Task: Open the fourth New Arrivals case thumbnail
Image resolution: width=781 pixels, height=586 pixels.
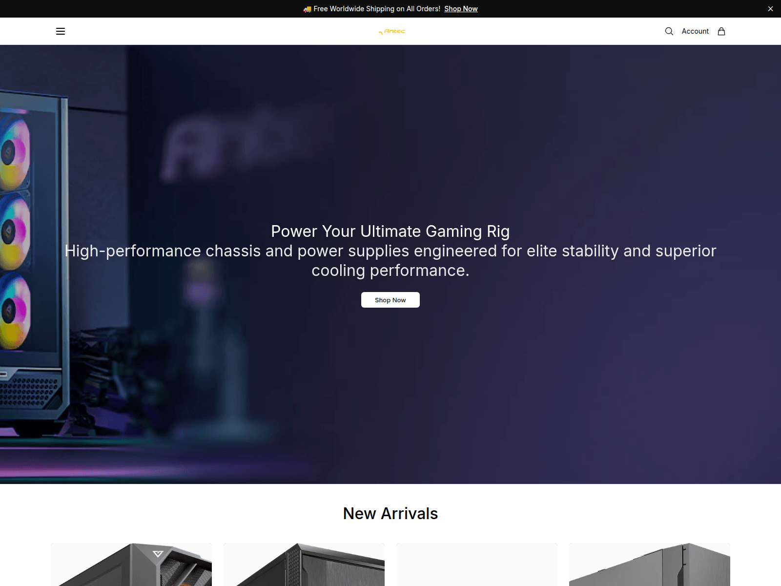Action: pyautogui.click(x=650, y=565)
